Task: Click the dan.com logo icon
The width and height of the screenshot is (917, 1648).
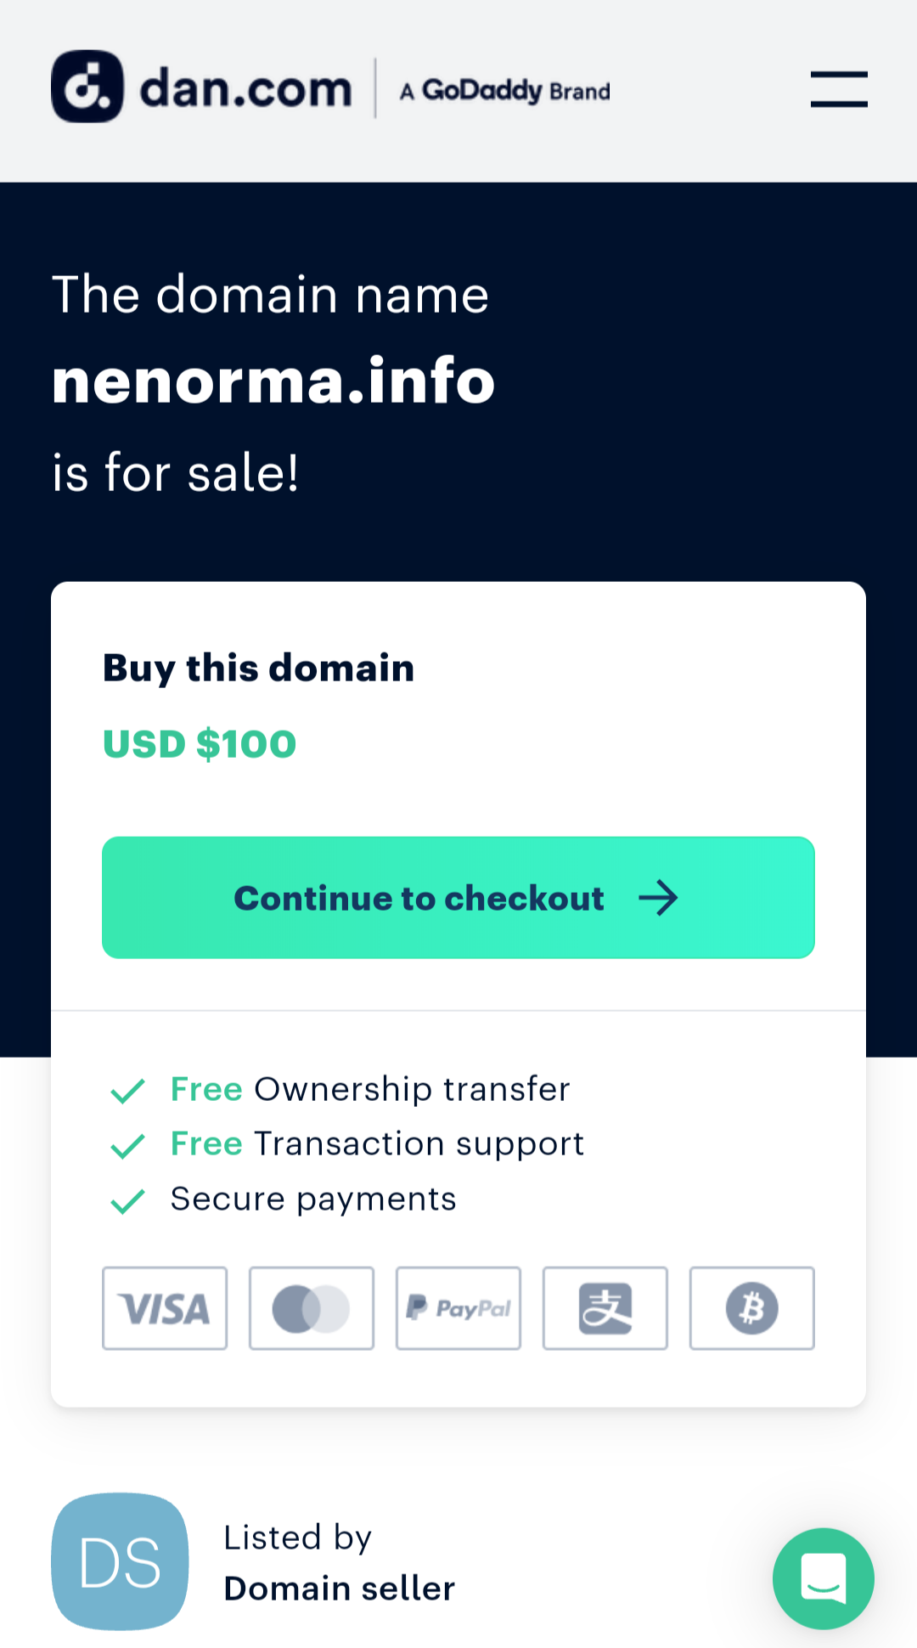Action: pos(87,87)
